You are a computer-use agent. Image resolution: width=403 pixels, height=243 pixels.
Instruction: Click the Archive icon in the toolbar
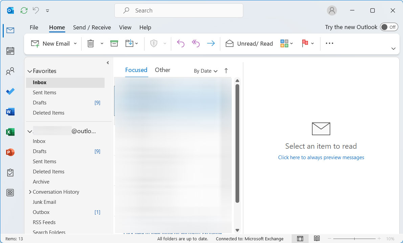(x=114, y=43)
